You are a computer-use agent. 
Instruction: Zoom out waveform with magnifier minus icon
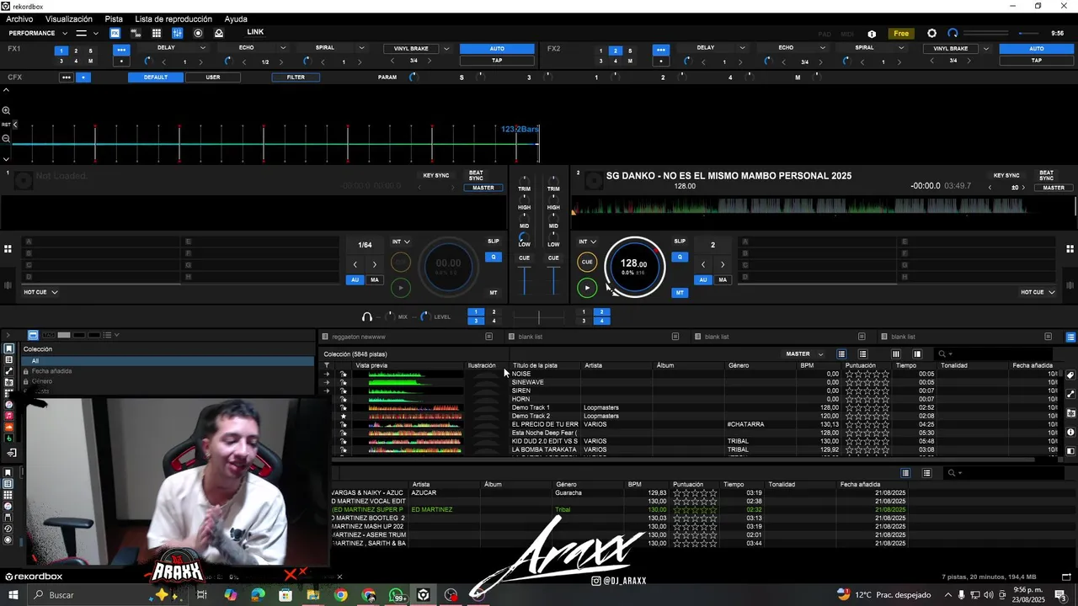point(6,139)
